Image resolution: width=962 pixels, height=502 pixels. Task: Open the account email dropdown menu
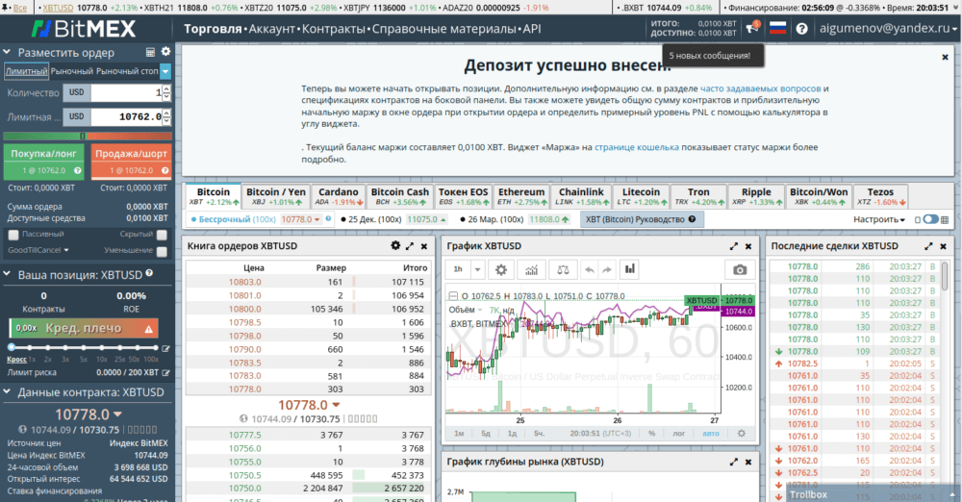pyautogui.click(x=890, y=28)
